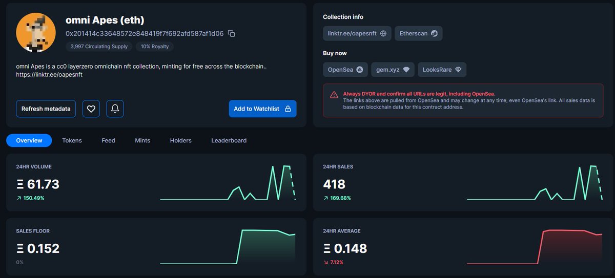Click the Refresh metadata button
Image resolution: width=615 pixels, height=278 pixels.
[x=46, y=109]
